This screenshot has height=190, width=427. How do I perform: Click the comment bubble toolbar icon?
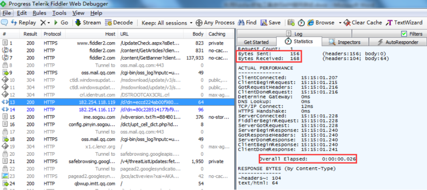[4, 22]
